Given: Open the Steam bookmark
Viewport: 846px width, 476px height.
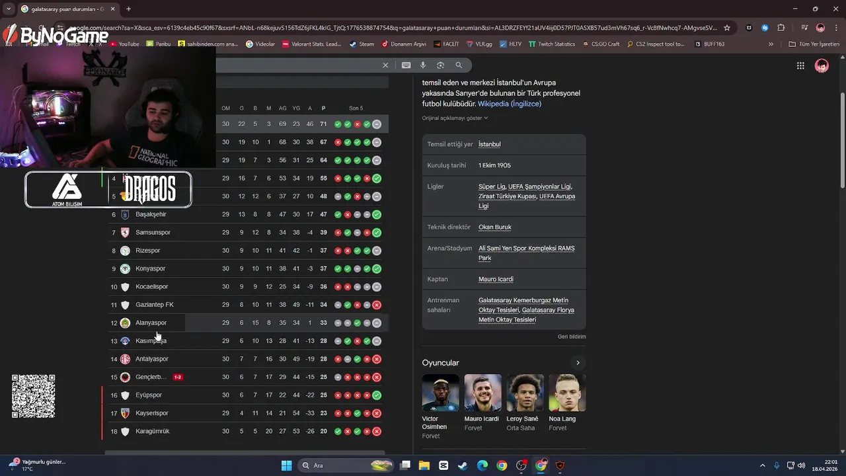Looking at the screenshot, I should click(362, 44).
